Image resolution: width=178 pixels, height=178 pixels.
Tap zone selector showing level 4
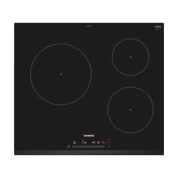99,142
